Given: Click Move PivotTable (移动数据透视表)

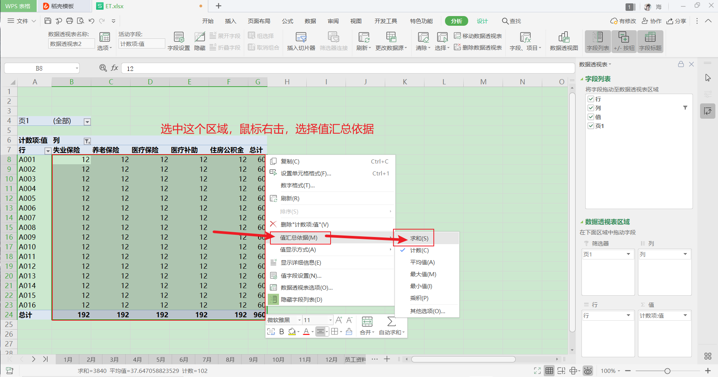Looking at the screenshot, I should coord(478,36).
